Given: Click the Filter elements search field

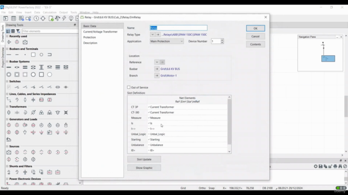Looking at the screenshot, I should click(49, 31).
